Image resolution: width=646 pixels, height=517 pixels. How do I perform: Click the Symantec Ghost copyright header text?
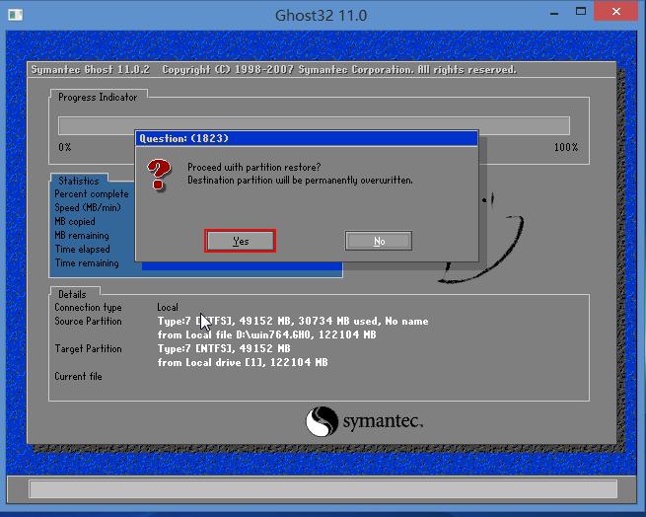pos(273,70)
